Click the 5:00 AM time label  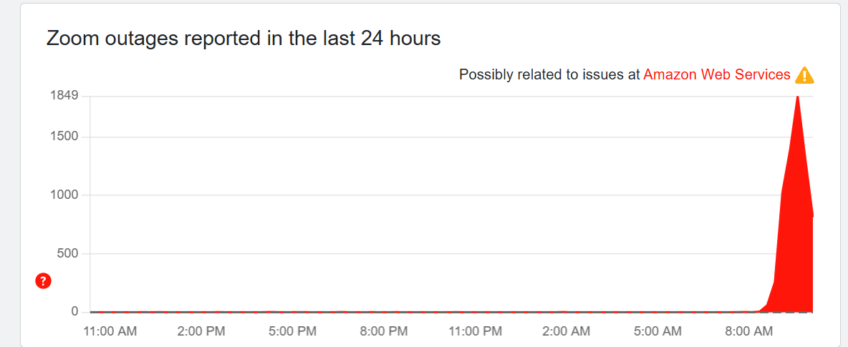(x=657, y=331)
